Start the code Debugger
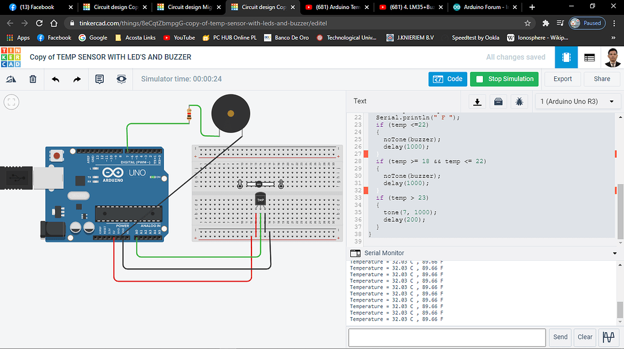 [519, 102]
